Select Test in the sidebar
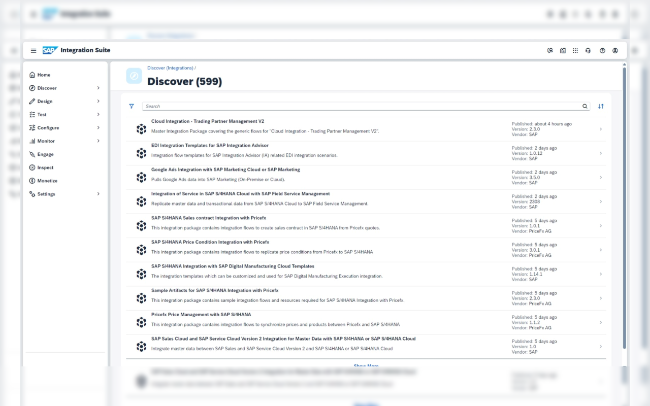The image size is (650, 406). point(42,115)
